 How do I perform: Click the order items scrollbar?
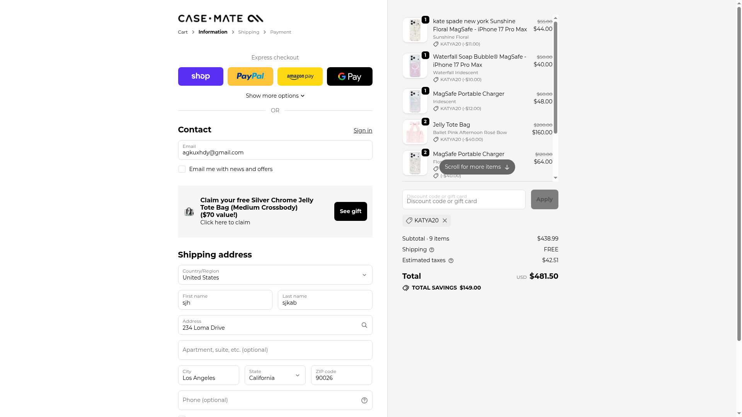tap(555, 77)
